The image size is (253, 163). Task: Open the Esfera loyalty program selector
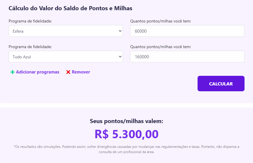pyautogui.click(x=66, y=31)
